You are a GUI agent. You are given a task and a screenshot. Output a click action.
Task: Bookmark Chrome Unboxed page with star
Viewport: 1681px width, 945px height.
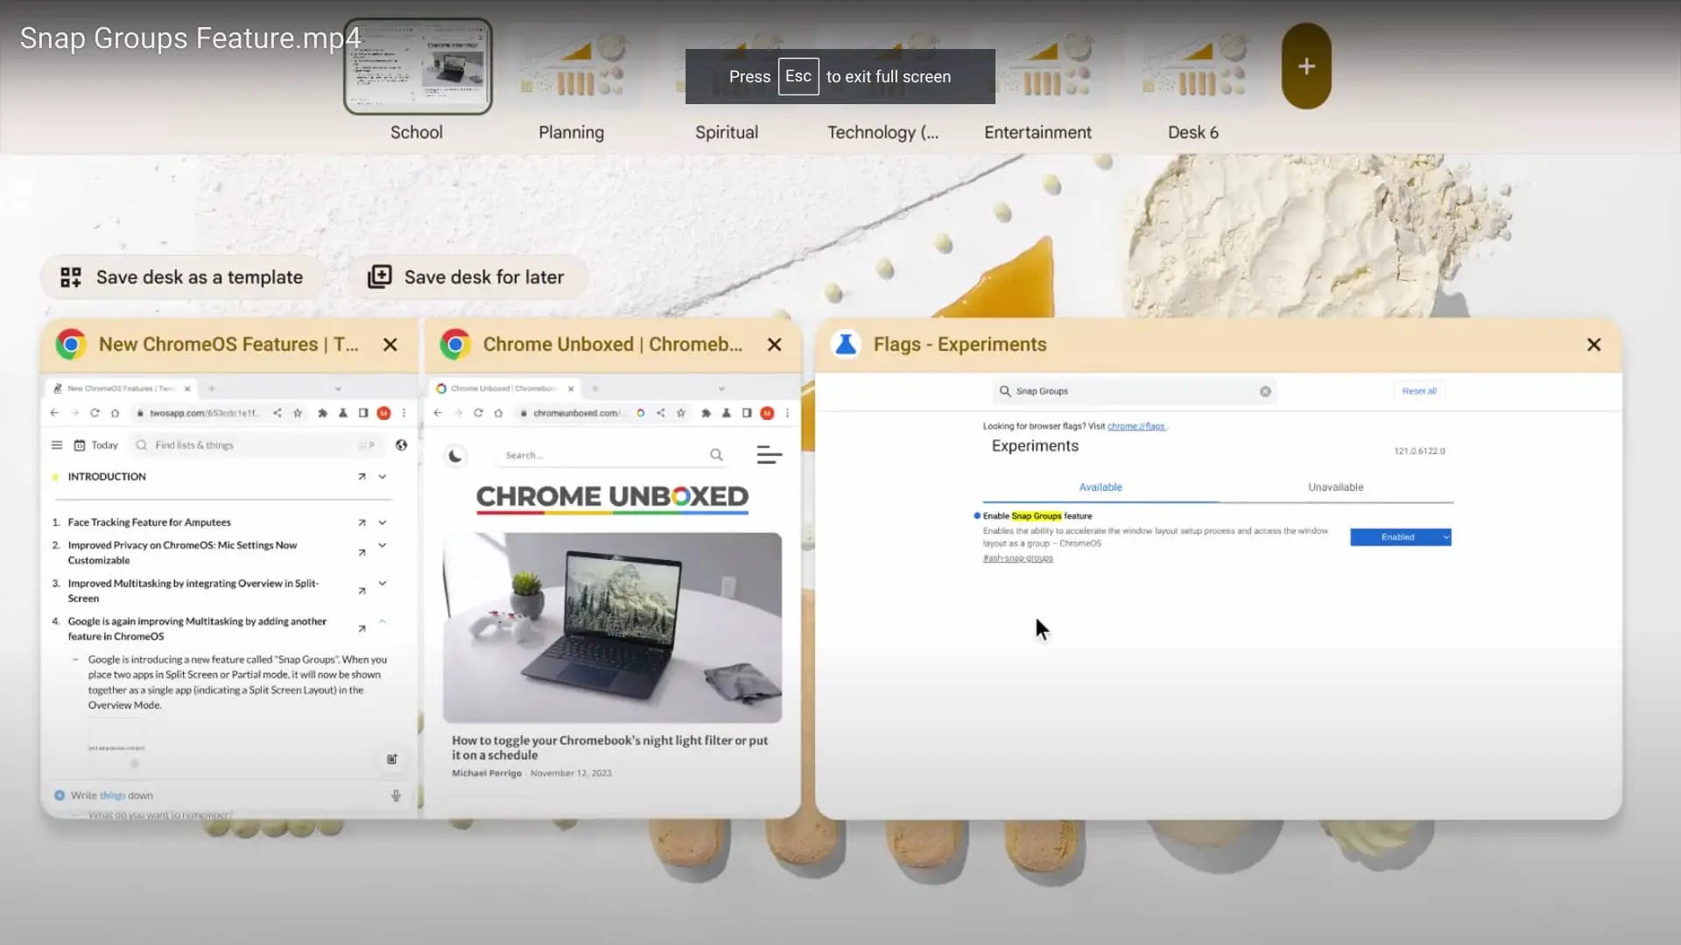pos(681,413)
